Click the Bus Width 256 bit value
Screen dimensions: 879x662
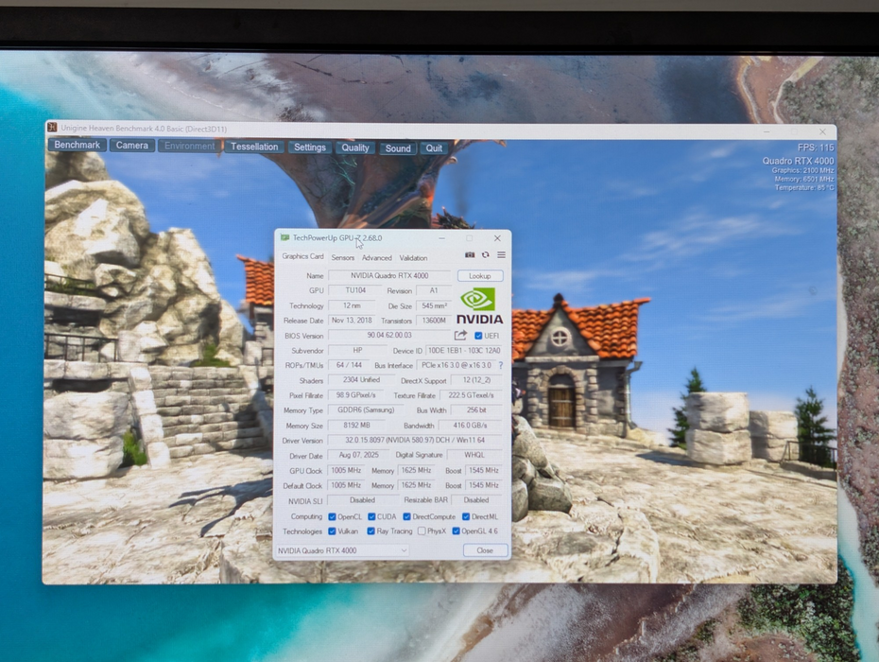point(476,410)
